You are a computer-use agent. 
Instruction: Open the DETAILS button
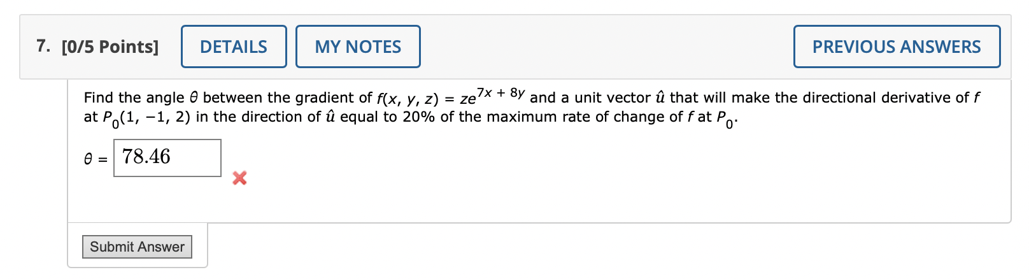(234, 46)
